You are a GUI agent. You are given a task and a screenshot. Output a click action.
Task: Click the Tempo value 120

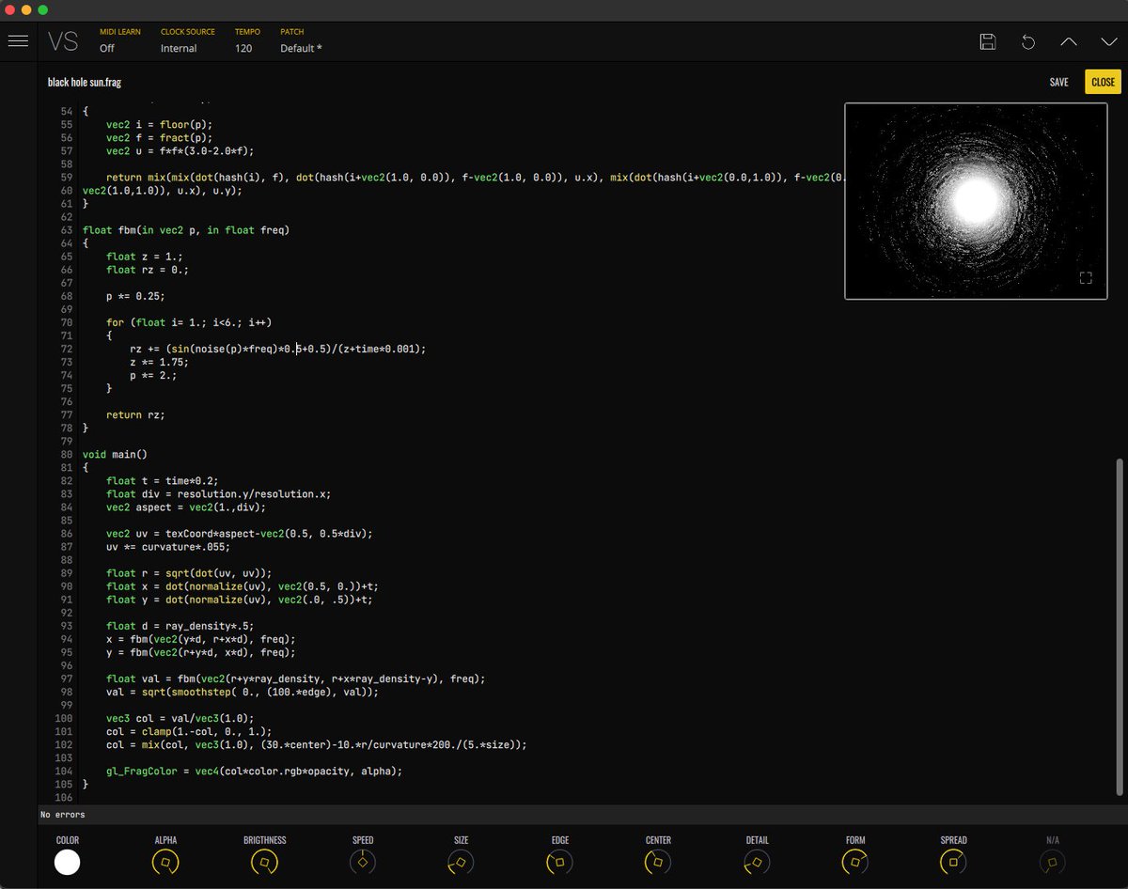tap(243, 48)
